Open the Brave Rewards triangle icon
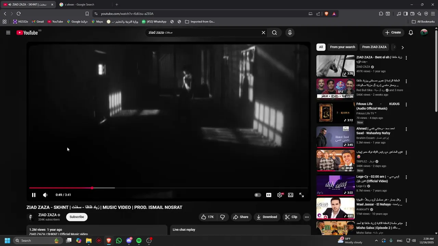Screen dimensions: 438x246 (x=334, y=14)
